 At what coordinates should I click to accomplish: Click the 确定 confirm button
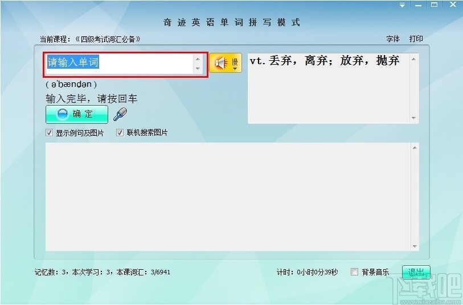pos(77,114)
